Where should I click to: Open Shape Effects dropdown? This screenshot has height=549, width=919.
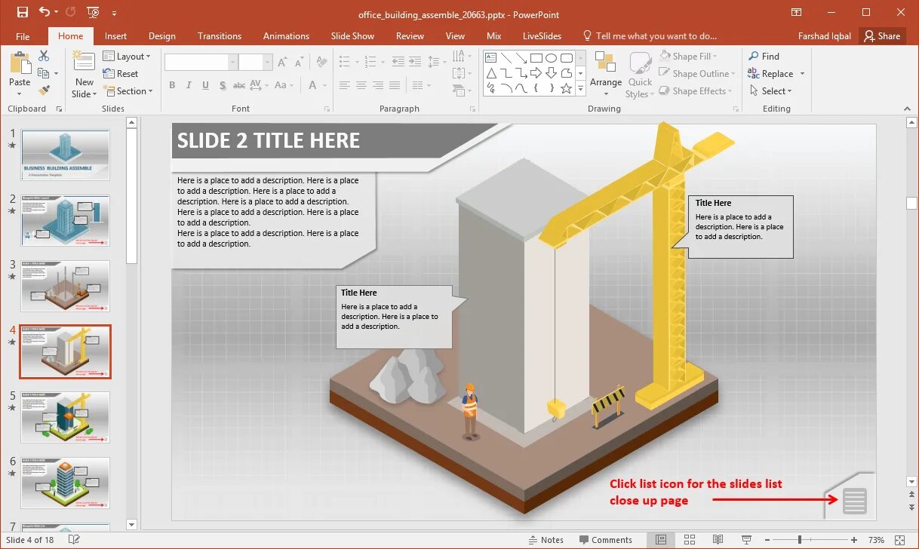696,91
